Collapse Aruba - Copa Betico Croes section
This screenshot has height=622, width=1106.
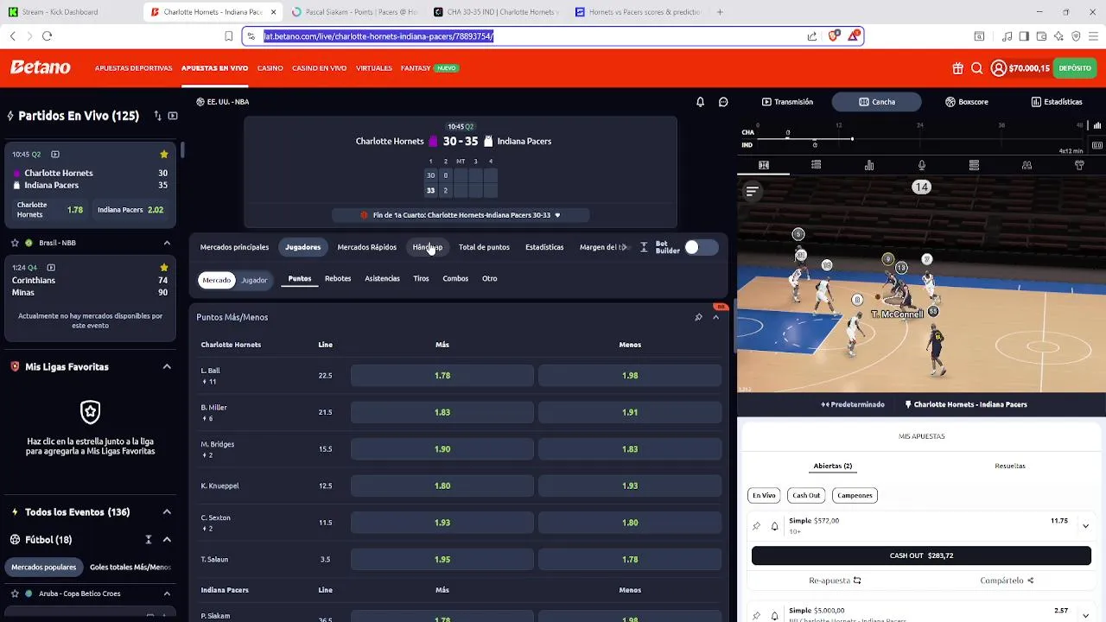(x=167, y=593)
